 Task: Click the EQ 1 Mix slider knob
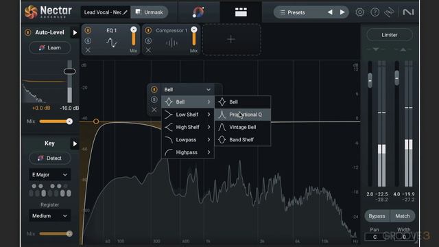[x=134, y=30]
